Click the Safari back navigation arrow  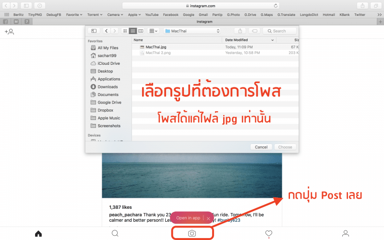click(6, 5)
